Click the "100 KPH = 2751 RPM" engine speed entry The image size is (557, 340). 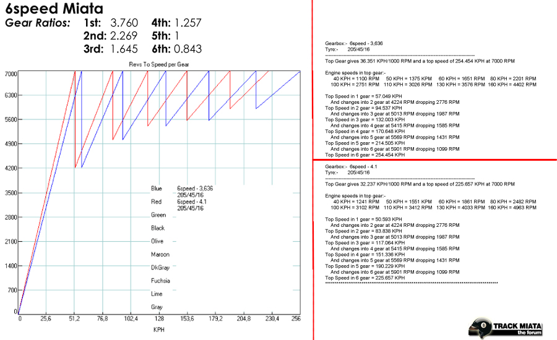pyautogui.click(x=355, y=85)
